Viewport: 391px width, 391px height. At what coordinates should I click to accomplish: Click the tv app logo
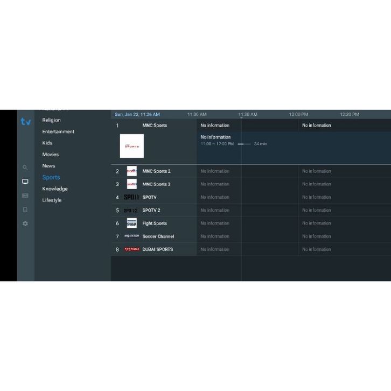pos(26,121)
